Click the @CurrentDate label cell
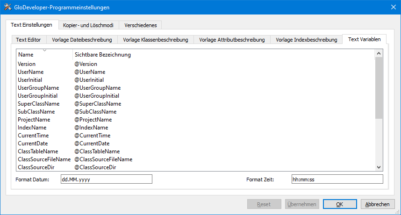The image size is (401, 215). pos(92,143)
